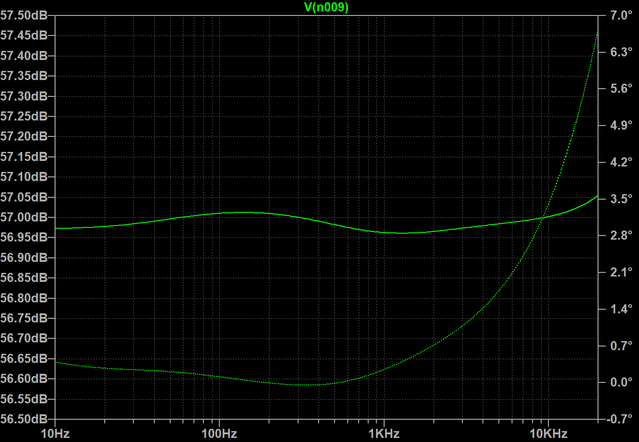Click the 5.6° phase axis label

tap(621, 89)
